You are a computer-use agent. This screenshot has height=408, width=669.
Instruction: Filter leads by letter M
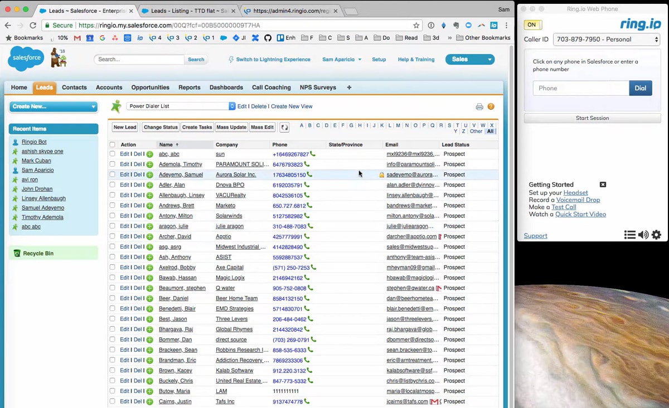pos(399,125)
